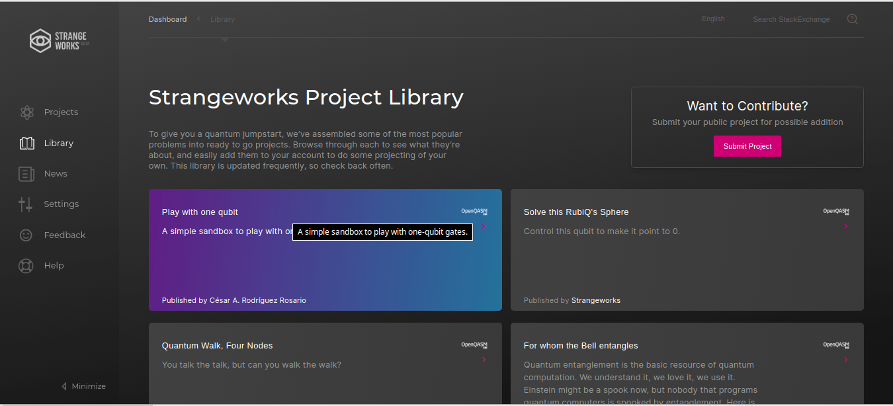Click text 'You talk the talk, but can you walk the walk?'
This screenshot has width=893, height=406.
tap(252, 365)
